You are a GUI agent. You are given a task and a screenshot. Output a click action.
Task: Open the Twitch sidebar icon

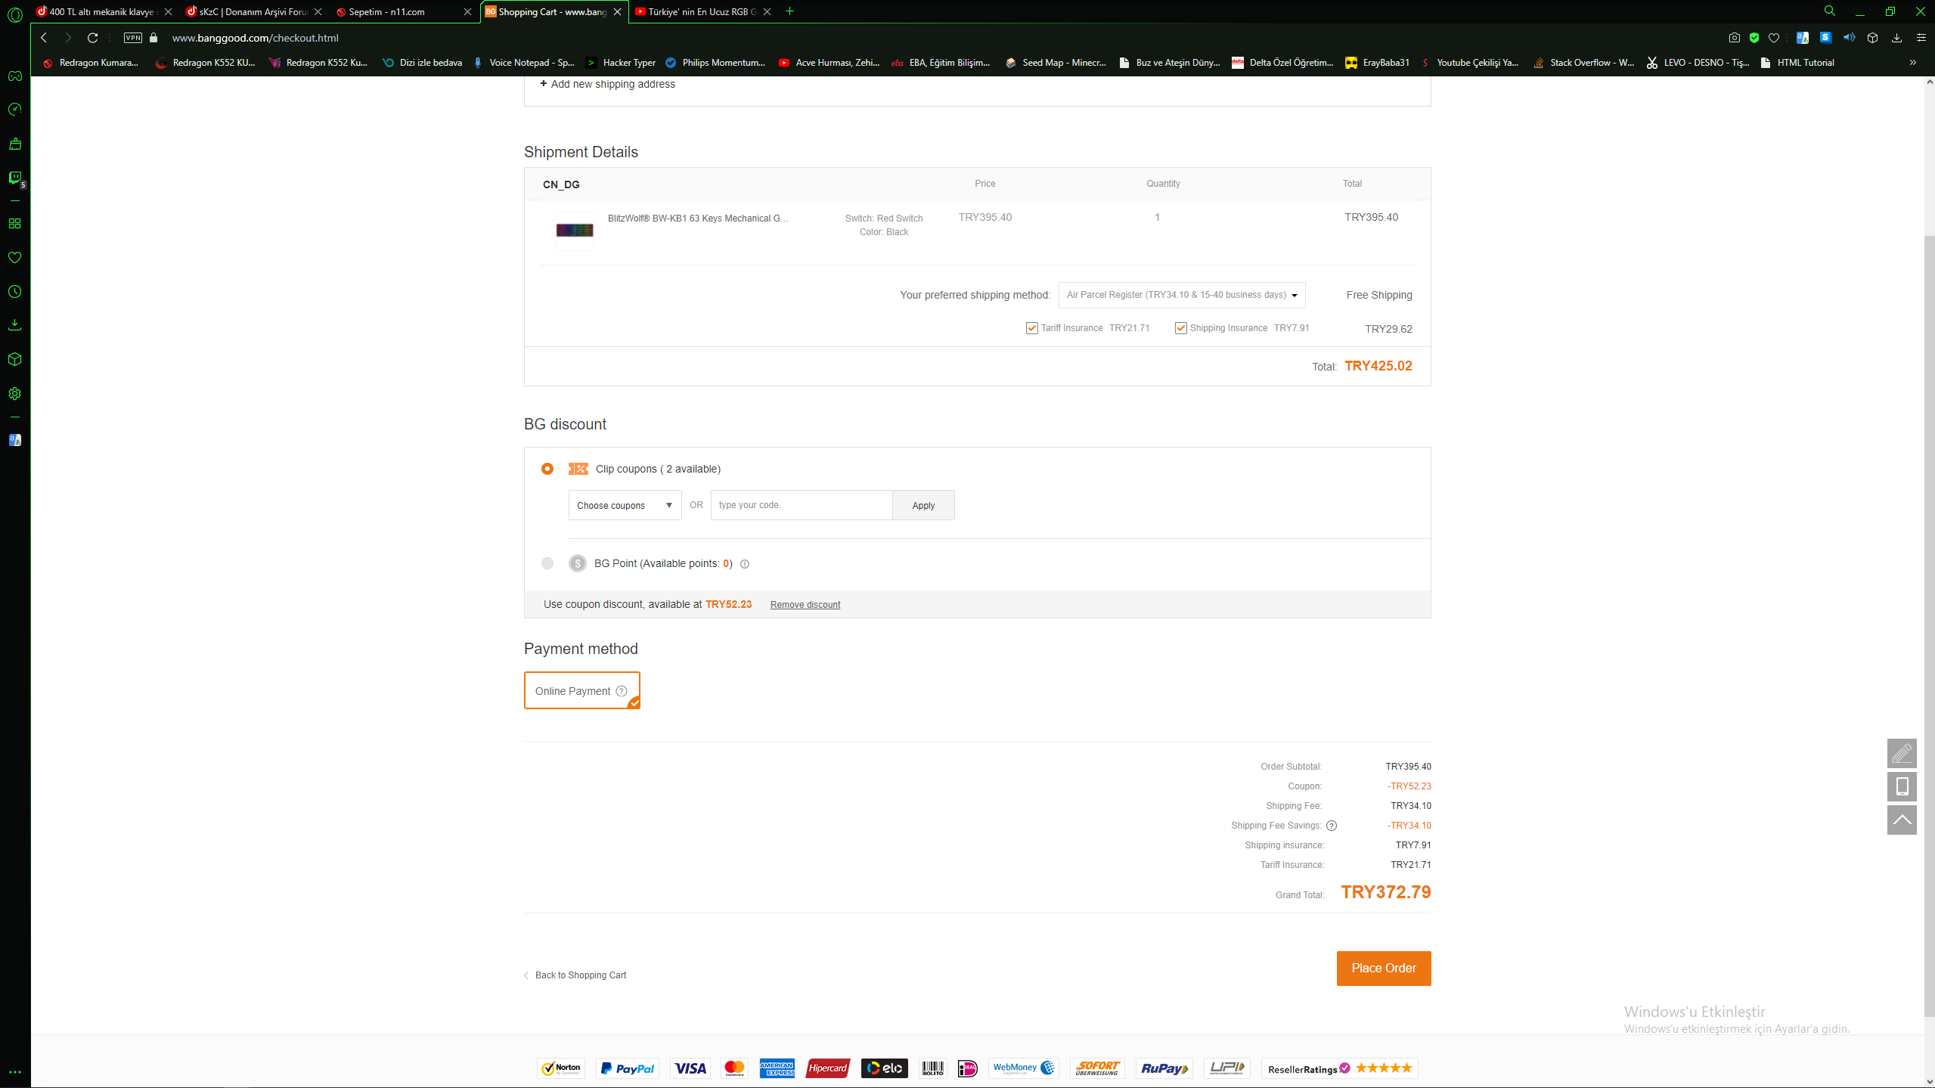click(x=14, y=178)
